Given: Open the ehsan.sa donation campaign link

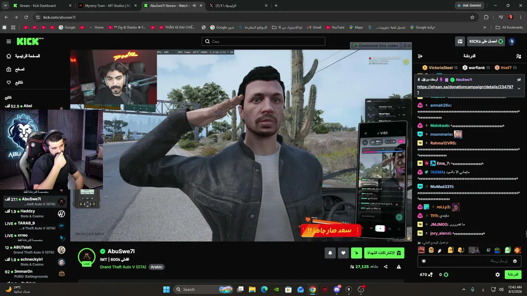Looking at the screenshot, I should point(465,90).
